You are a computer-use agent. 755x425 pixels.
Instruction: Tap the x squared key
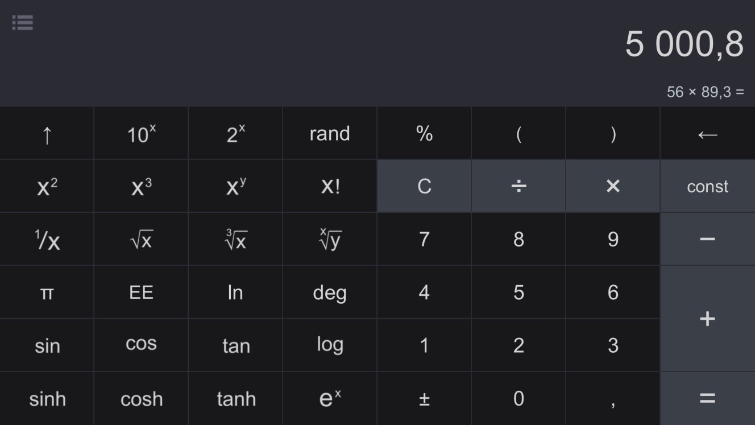[47, 186]
